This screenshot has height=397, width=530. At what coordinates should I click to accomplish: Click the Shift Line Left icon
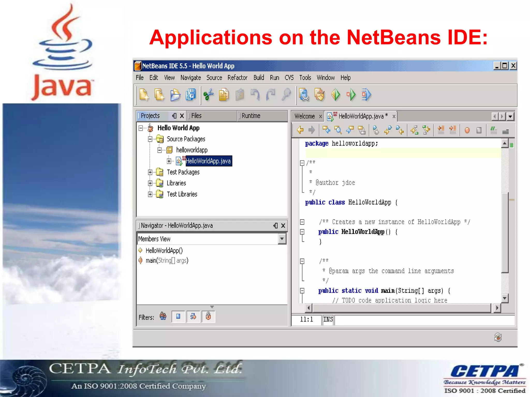point(441,130)
